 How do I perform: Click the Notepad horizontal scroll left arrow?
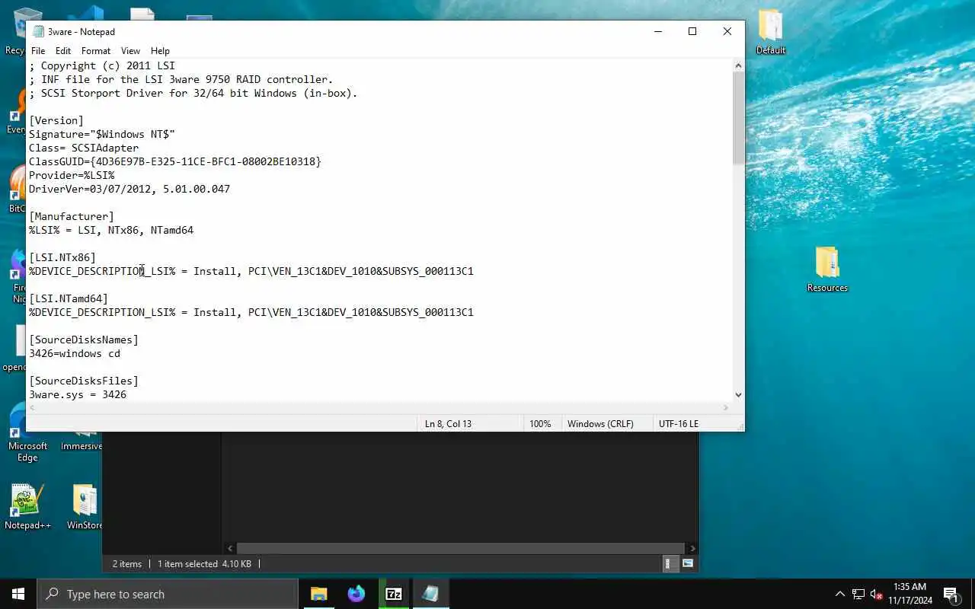point(33,407)
